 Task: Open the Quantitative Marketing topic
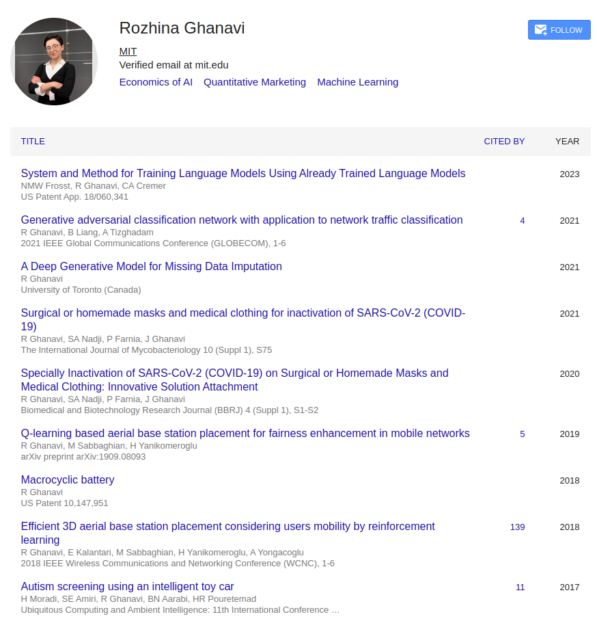[x=255, y=82]
